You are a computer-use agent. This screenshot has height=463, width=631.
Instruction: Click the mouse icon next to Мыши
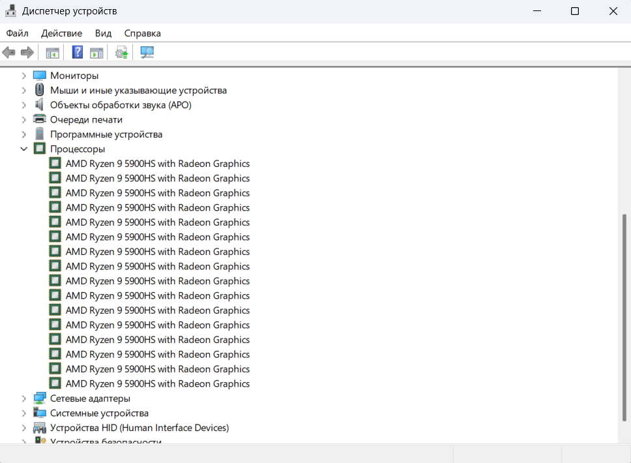(39, 90)
